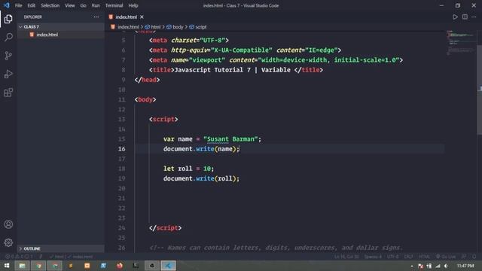Click the EXPLORER panel title
The height and width of the screenshot is (271, 482).
point(33,17)
